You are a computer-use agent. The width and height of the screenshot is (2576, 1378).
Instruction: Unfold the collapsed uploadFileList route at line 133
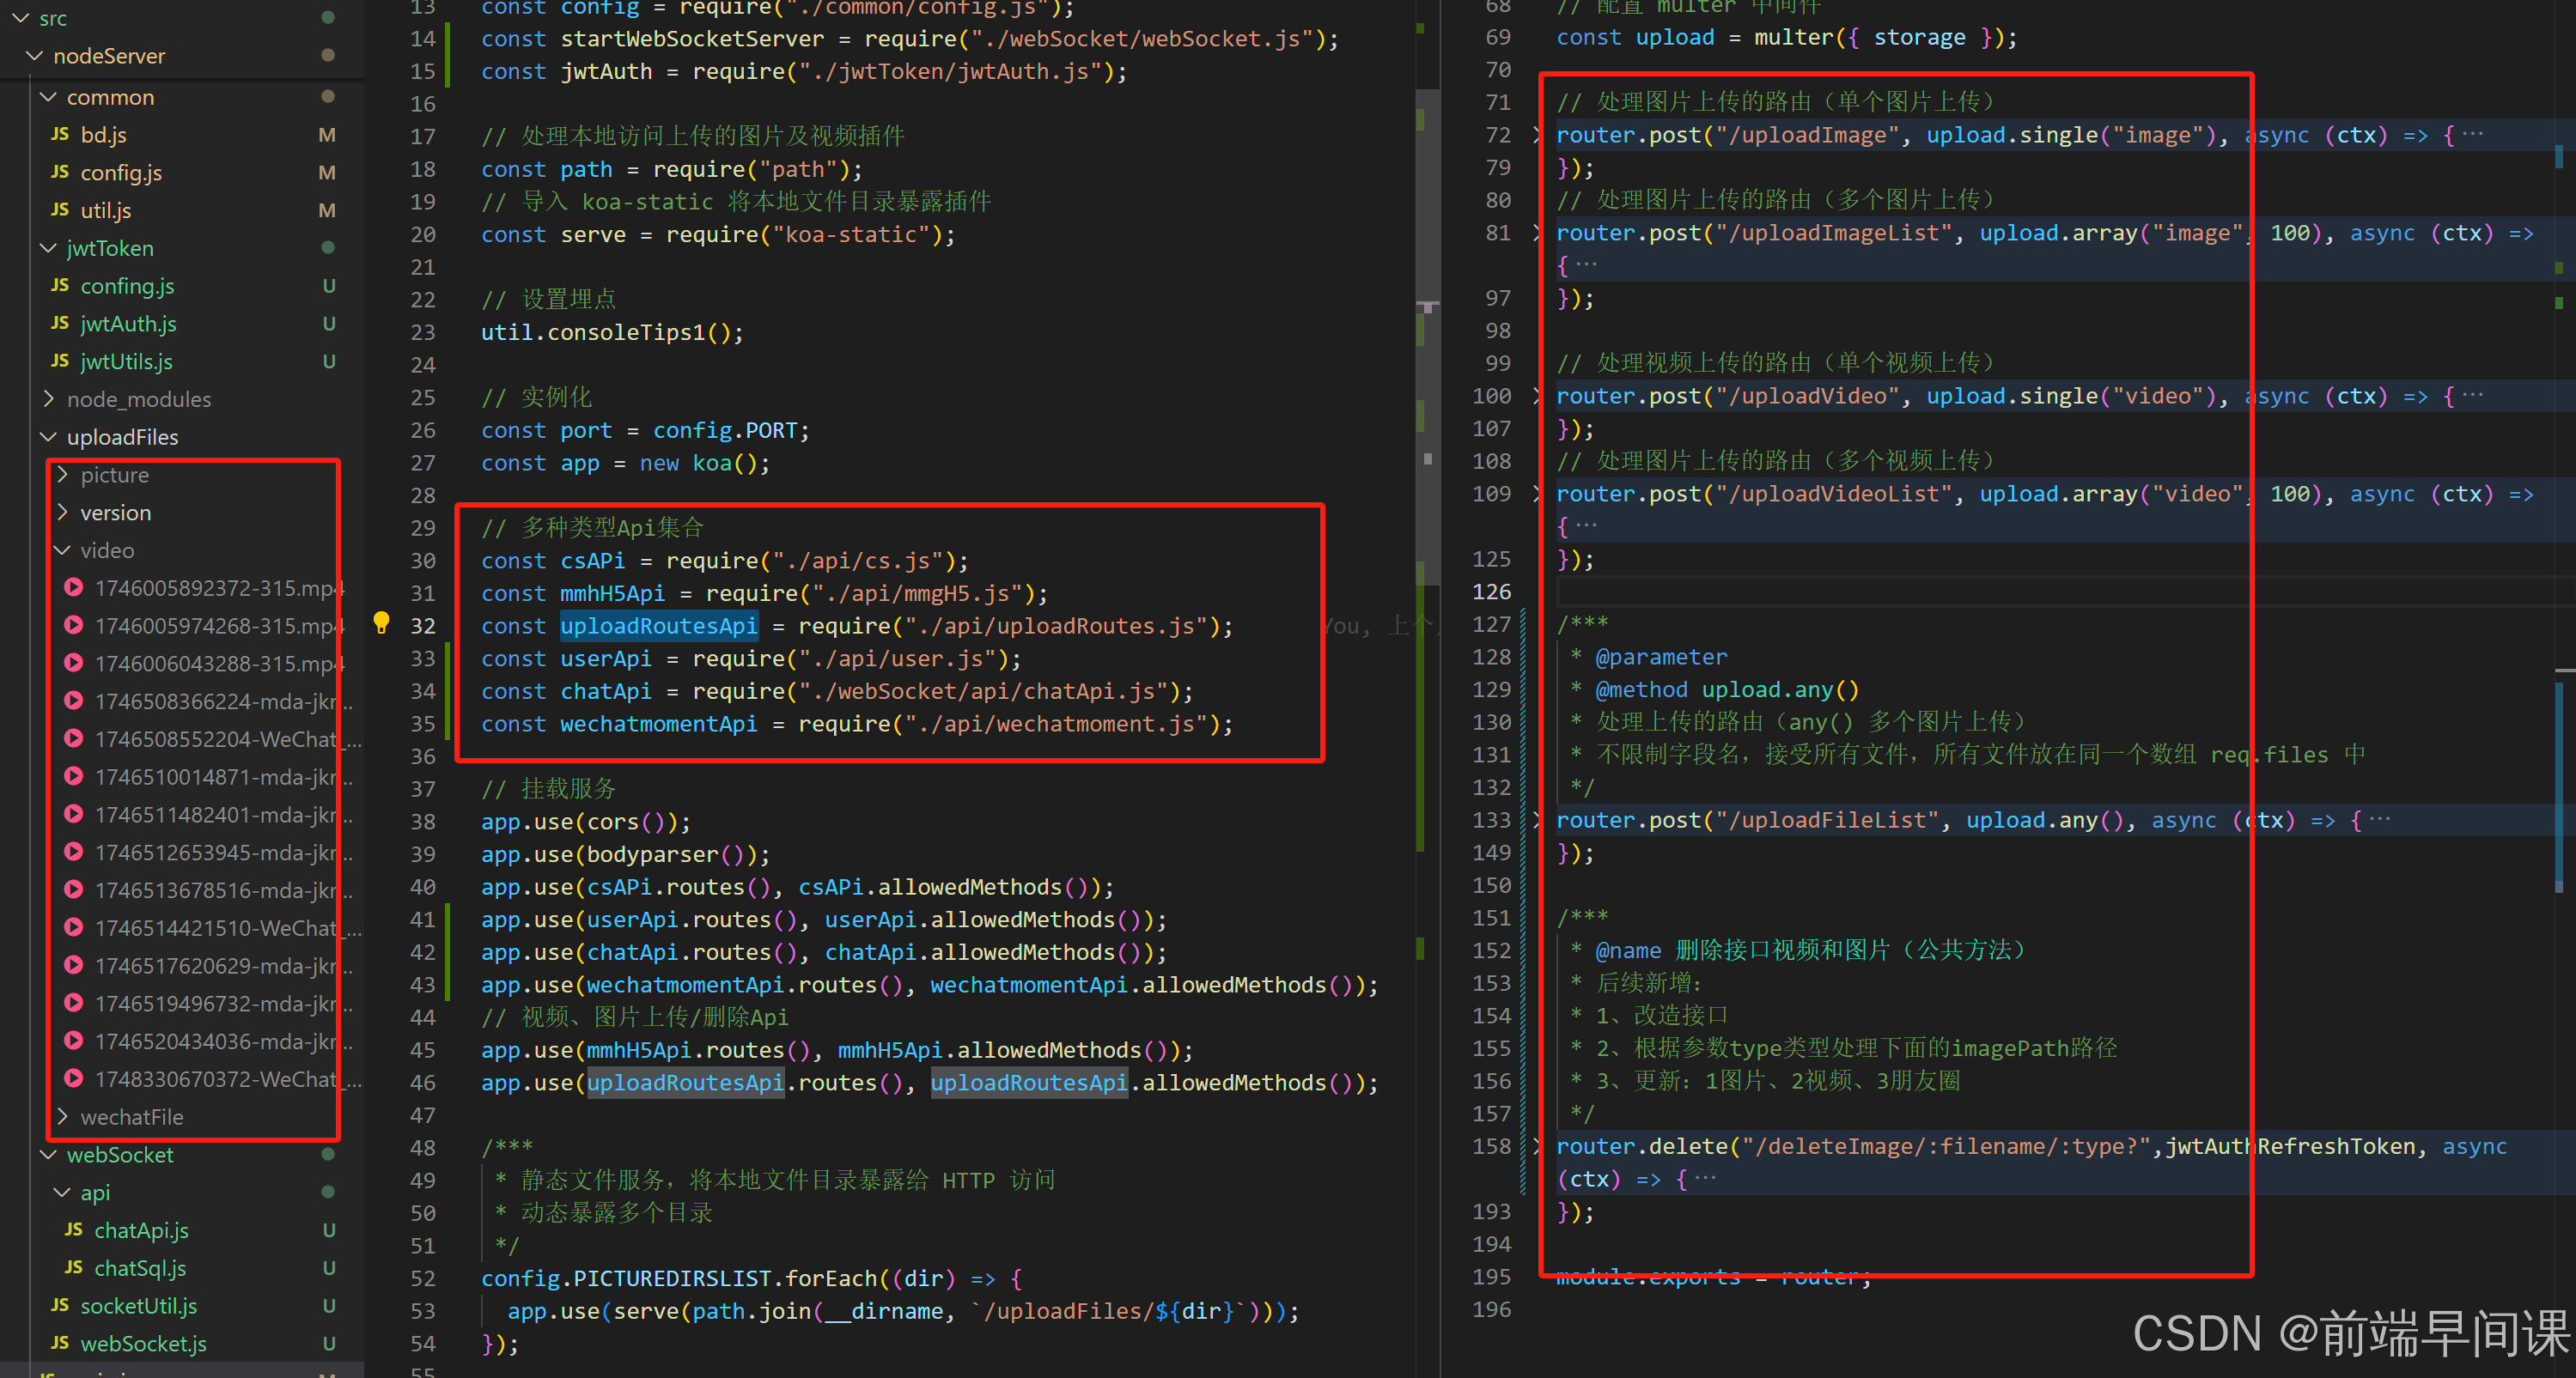coord(1537,821)
